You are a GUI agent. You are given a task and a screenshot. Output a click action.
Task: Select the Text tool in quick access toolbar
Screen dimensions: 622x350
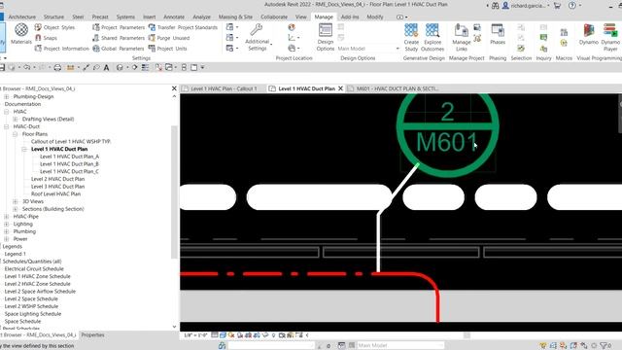click(x=106, y=67)
